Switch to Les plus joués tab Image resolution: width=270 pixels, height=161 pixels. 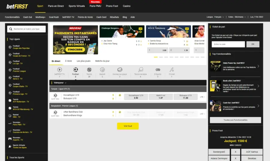tap(83, 61)
